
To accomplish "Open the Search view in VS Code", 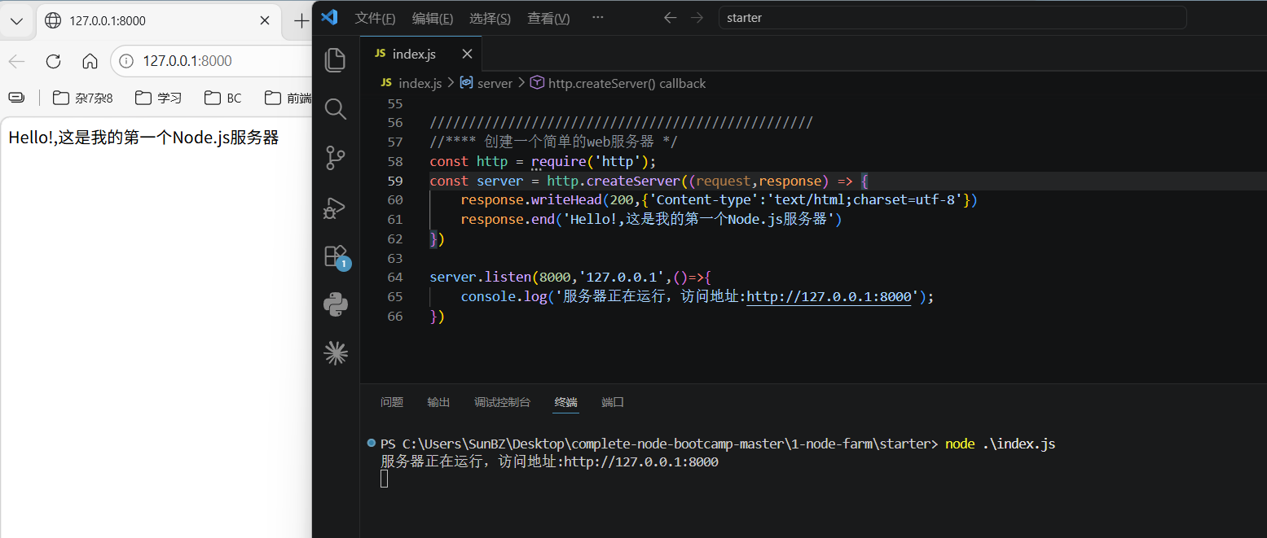I will point(336,108).
